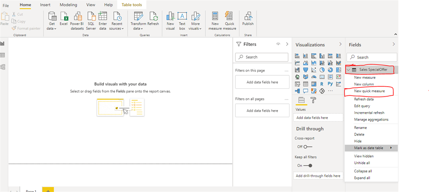Open the File menu
This screenshot has height=192, width=429.
(x=6, y=5)
